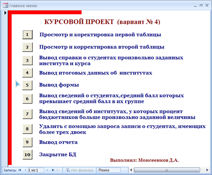Click 'Вывод итоговых данных об институтах' label

(95, 73)
